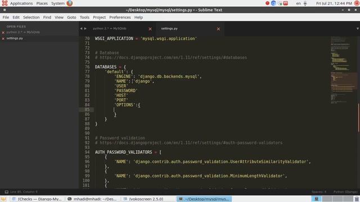Open the View menu
The height and width of the screenshot is (202, 360).
pyautogui.click(x=59, y=17)
